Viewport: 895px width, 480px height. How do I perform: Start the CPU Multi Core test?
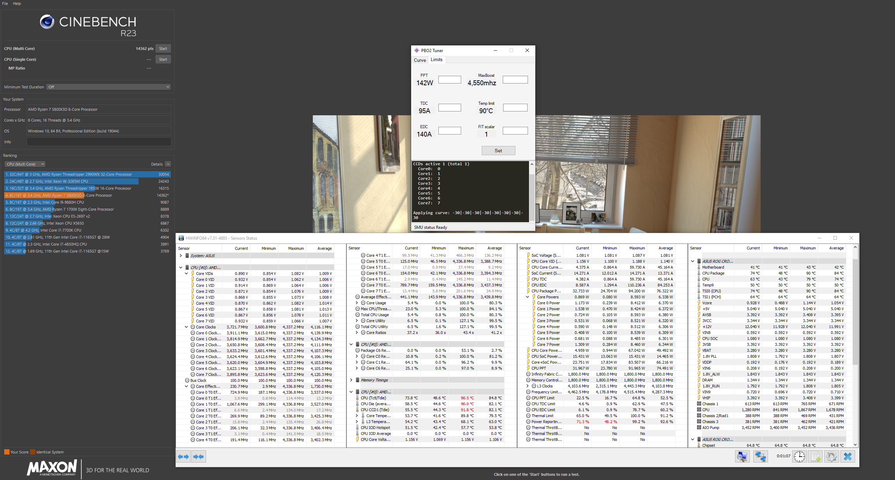163,49
